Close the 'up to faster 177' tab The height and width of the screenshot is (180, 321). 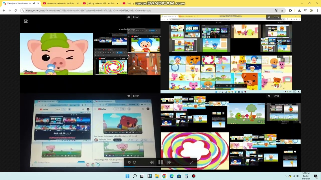point(118,3)
